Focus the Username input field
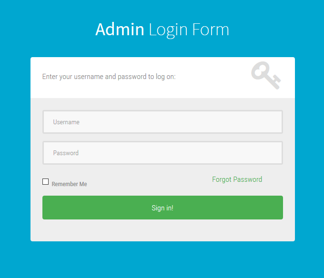The image size is (324, 278). click(x=162, y=122)
